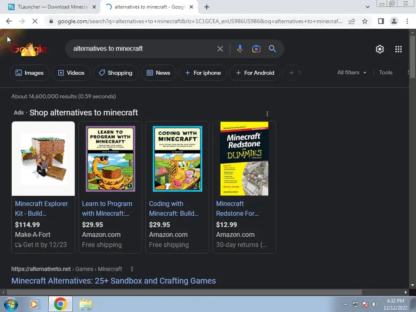Viewport: 416px width, 312px height.
Task: Open the Action Center flag icon
Action: (365, 304)
